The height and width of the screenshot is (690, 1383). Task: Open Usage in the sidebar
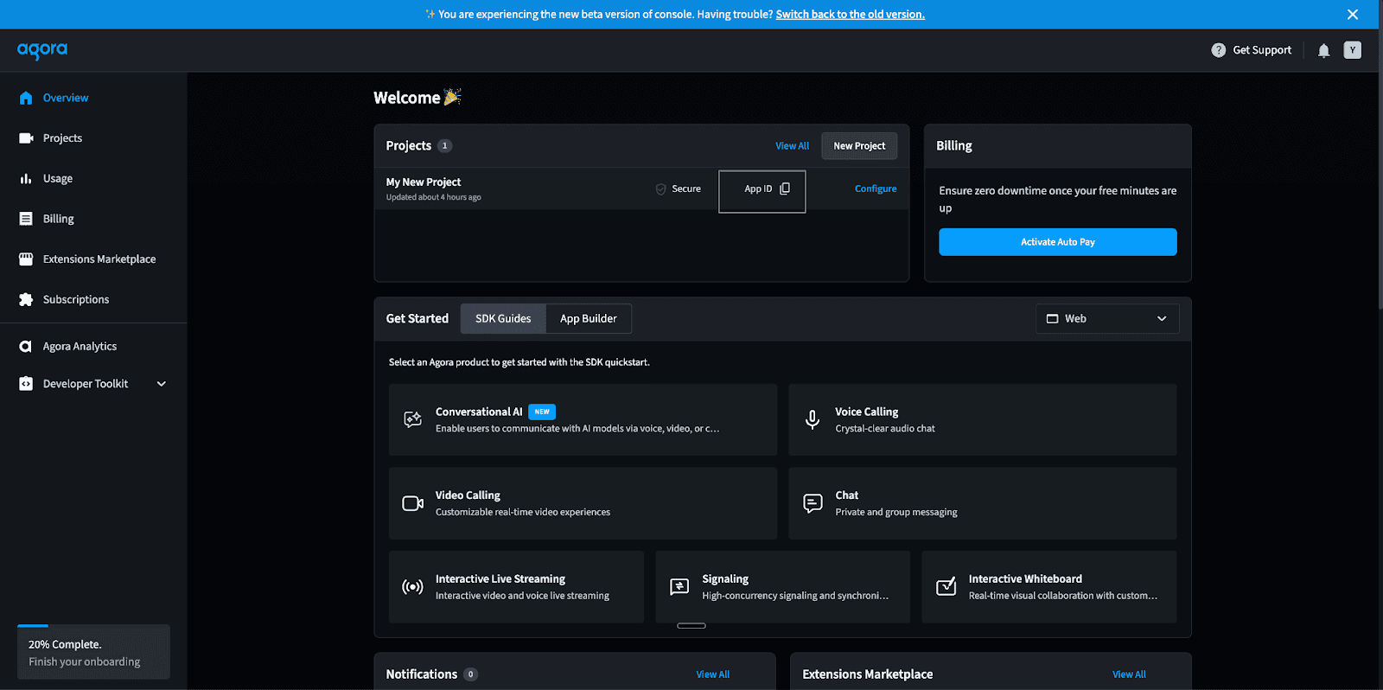point(58,179)
